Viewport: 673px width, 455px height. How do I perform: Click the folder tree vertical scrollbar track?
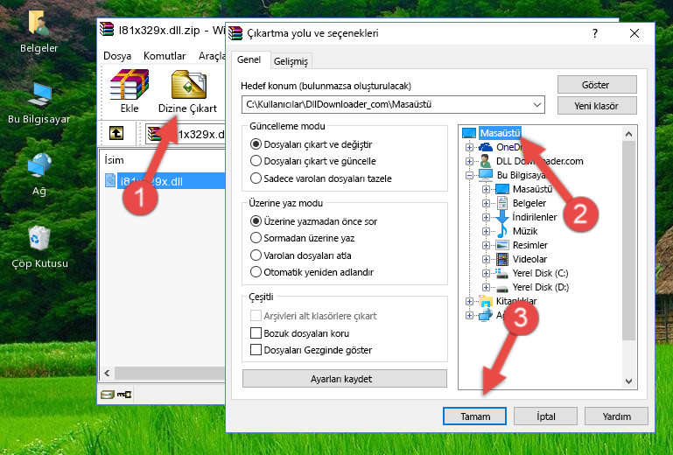pos(628,257)
